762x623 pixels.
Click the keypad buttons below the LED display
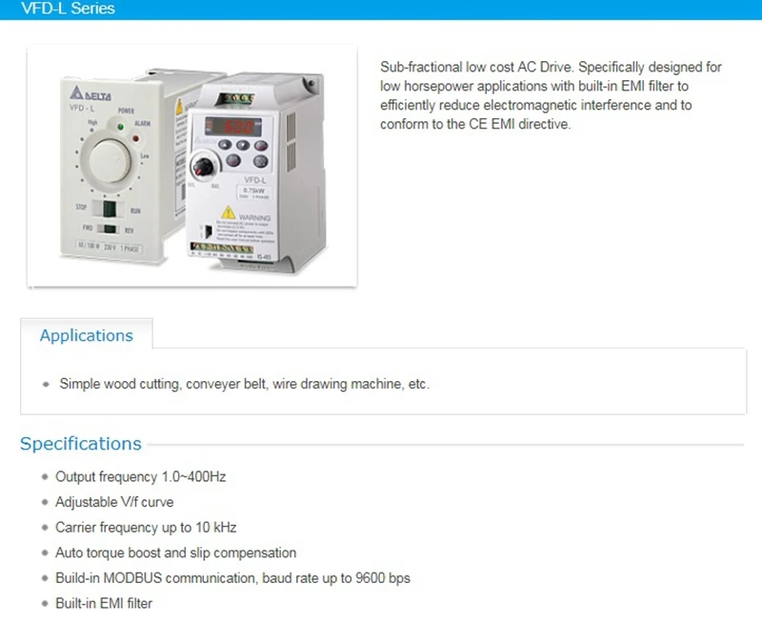[x=243, y=152]
